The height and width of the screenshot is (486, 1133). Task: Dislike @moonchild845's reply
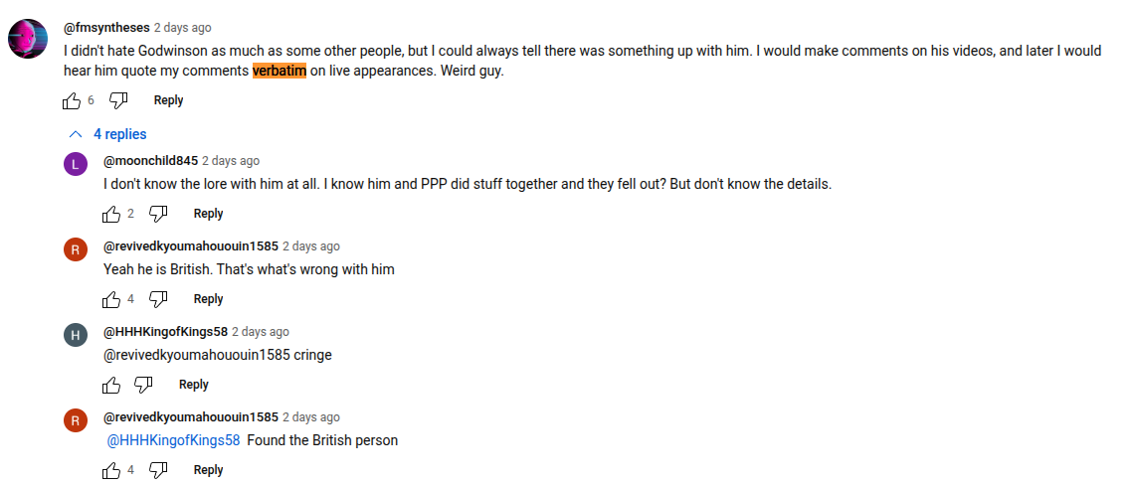click(x=158, y=214)
